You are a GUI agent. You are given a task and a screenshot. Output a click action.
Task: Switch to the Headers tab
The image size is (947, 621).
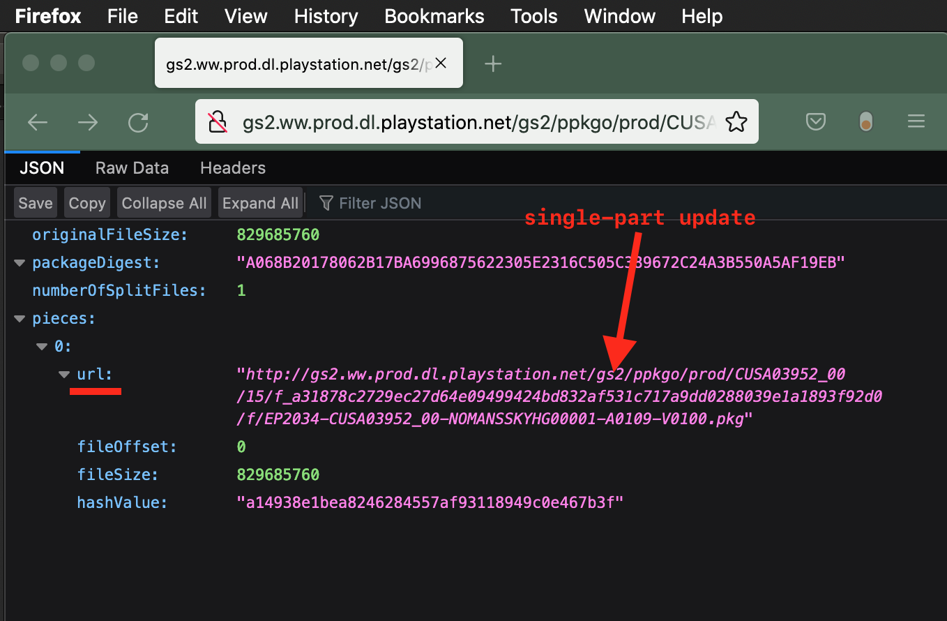(x=233, y=168)
